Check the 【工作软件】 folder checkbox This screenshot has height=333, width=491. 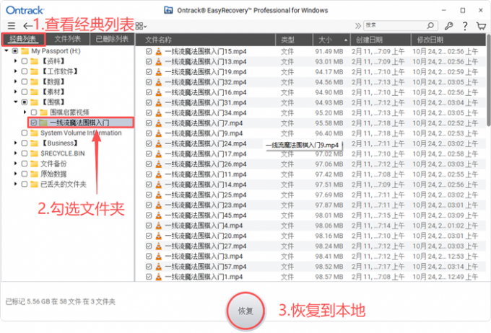tap(25, 71)
